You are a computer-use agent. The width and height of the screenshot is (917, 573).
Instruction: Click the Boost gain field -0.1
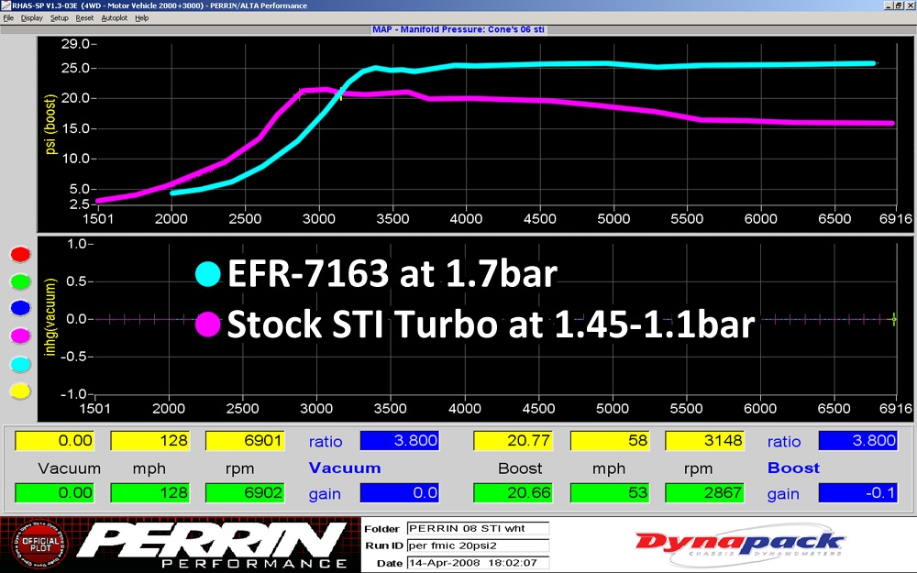[858, 492]
